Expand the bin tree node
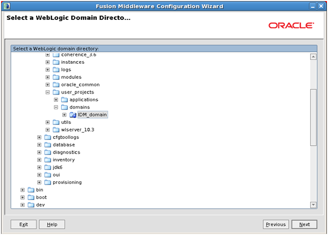The image size is (328, 235). (x=22, y=190)
